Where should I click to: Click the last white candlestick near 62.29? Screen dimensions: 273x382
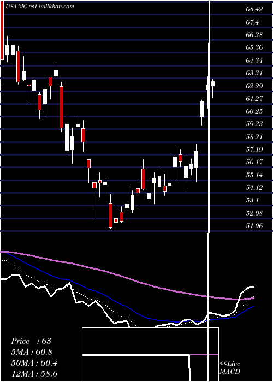pos(213,84)
